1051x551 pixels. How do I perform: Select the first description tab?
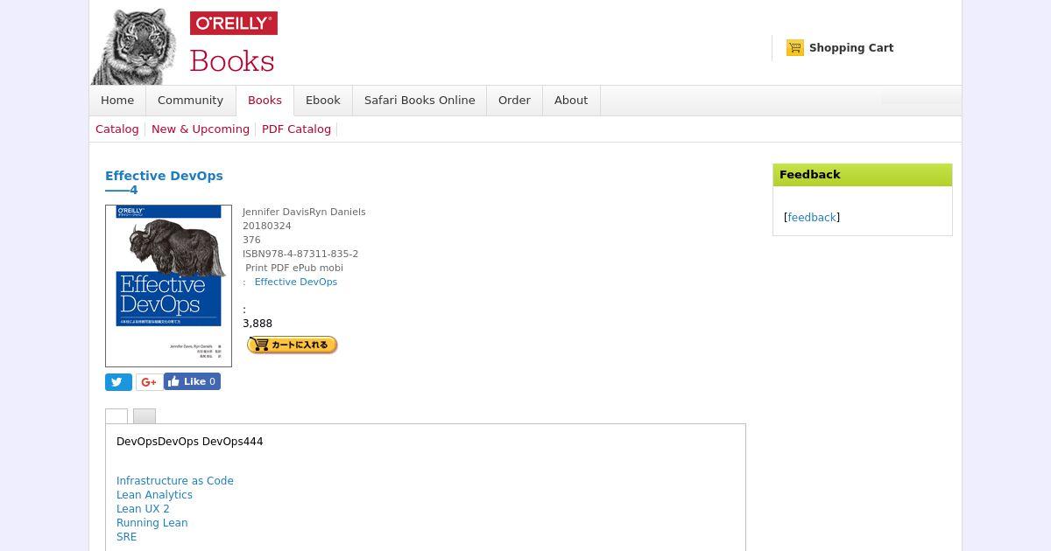116,416
